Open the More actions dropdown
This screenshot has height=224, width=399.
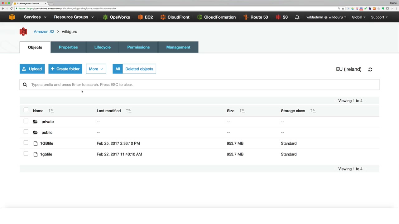pyautogui.click(x=96, y=69)
